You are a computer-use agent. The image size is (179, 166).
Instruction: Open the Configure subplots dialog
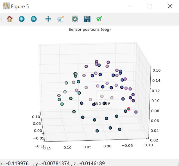point(75,19)
